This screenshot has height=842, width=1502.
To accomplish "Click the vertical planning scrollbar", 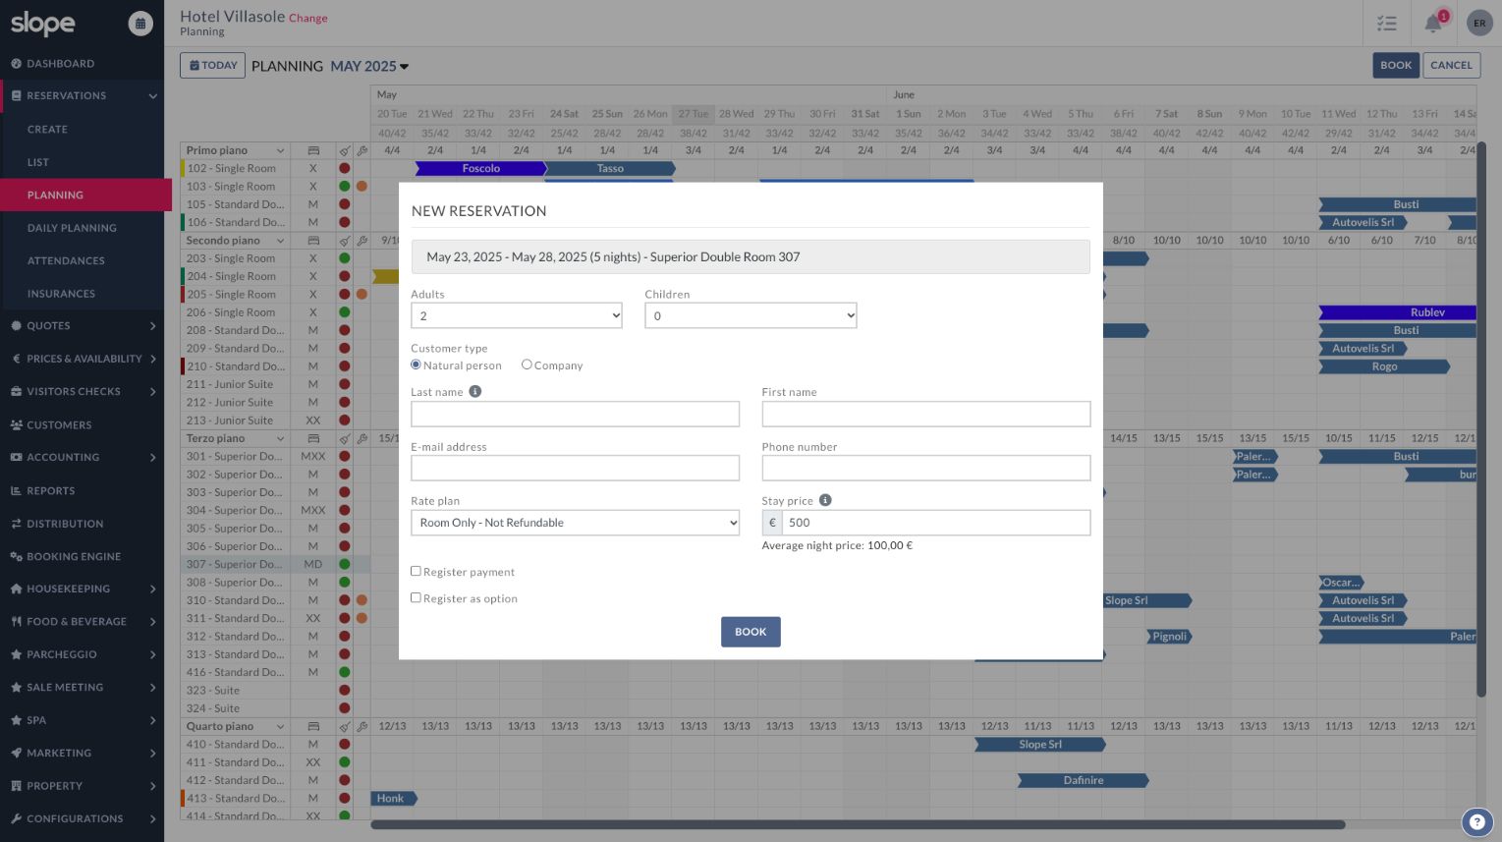I will click(x=1481, y=420).
